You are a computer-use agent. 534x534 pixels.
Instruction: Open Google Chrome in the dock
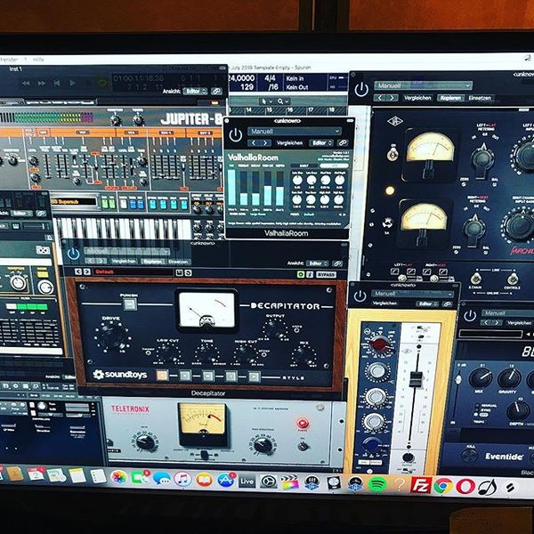click(x=442, y=486)
